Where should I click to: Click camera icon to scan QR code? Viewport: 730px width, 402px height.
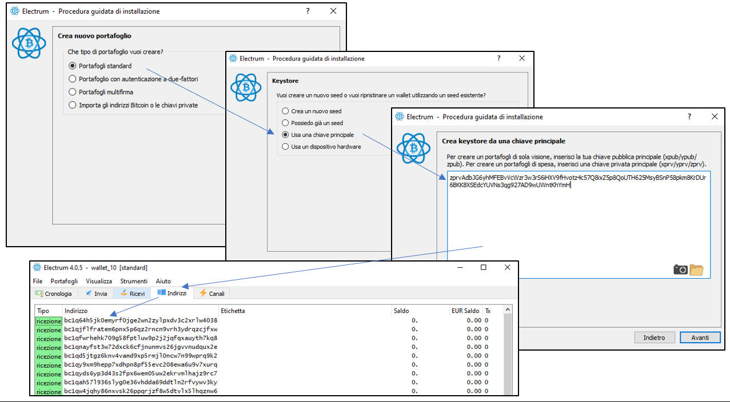[x=680, y=270]
